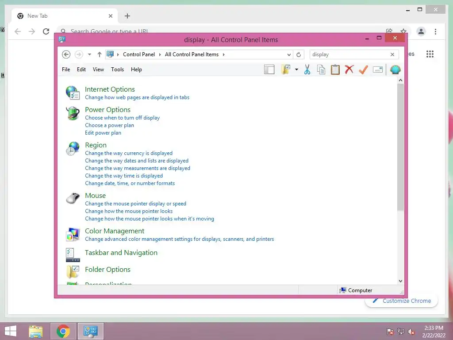
Task: Click the Mouse icon
Action: [73, 199]
